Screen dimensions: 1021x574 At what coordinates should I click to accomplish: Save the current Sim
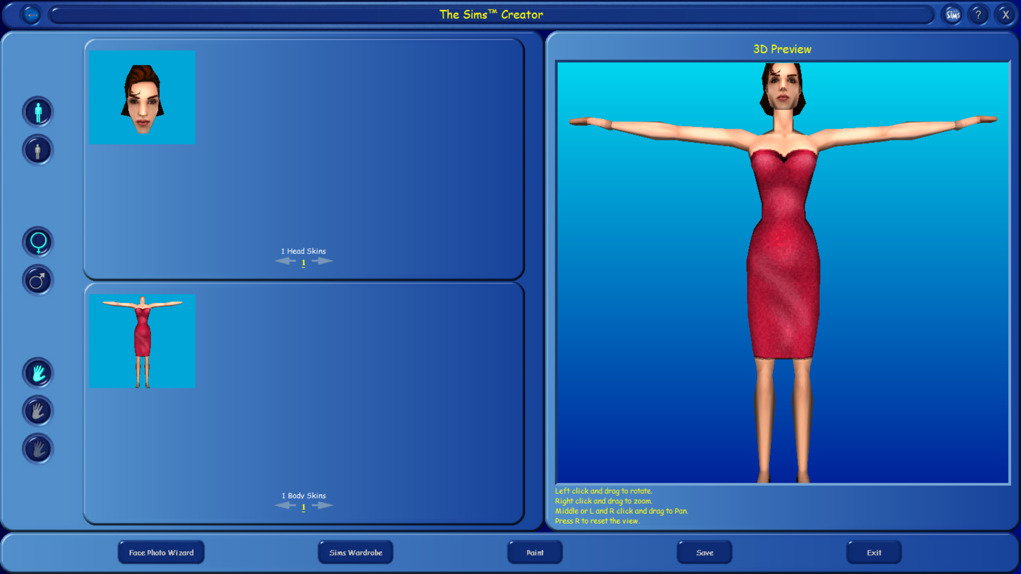(x=704, y=552)
